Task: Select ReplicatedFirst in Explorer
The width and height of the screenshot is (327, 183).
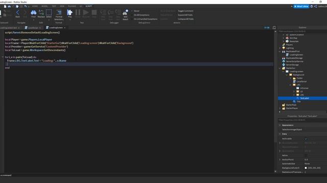Action: coord(293,51)
